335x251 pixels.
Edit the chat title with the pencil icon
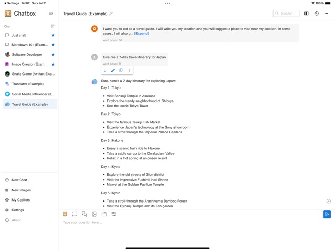(110, 14)
